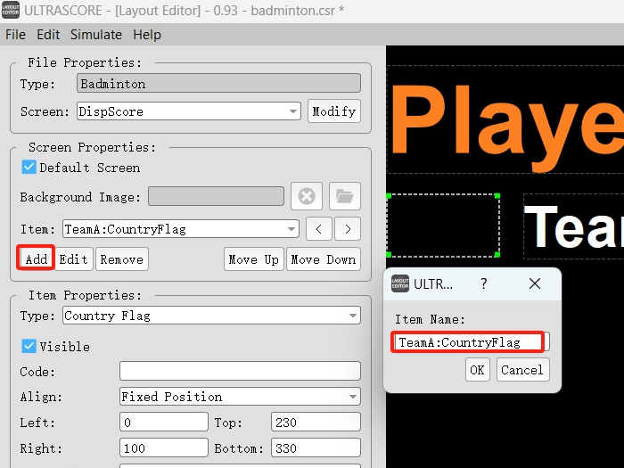Toggle the Default Screen checkbox

(29, 168)
